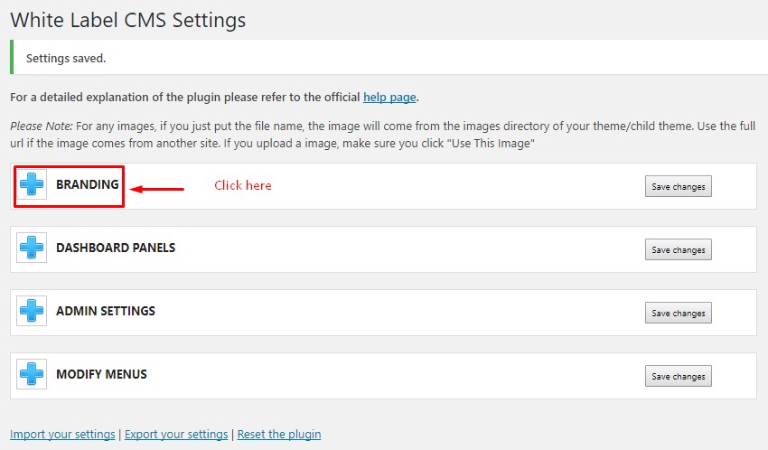Open the official help page link

tap(389, 98)
